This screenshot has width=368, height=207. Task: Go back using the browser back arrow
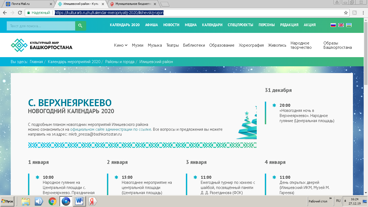5,13
